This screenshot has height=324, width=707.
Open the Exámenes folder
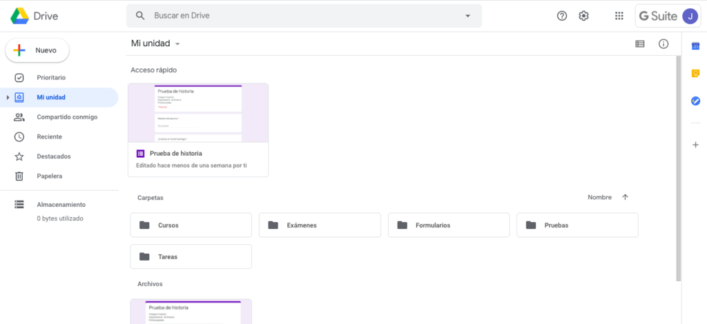[x=320, y=225]
